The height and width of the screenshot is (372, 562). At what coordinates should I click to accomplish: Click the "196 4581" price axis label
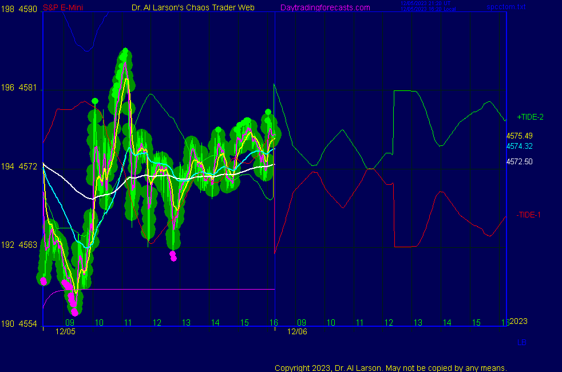click(x=19, y=88)
